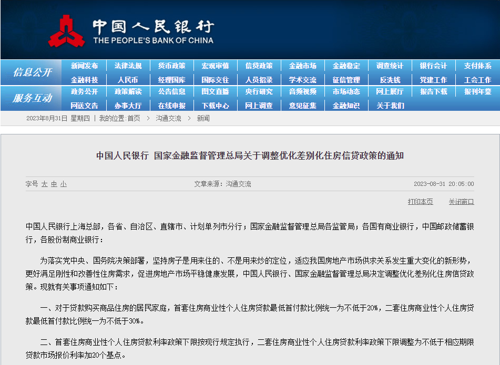Screen dimensions: 500x365
Task: Select 音频视频 in service menu
Action: (303, 92)
